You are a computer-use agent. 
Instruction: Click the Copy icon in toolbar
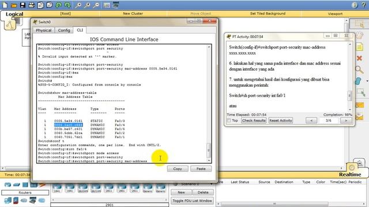tap(40, 5)
